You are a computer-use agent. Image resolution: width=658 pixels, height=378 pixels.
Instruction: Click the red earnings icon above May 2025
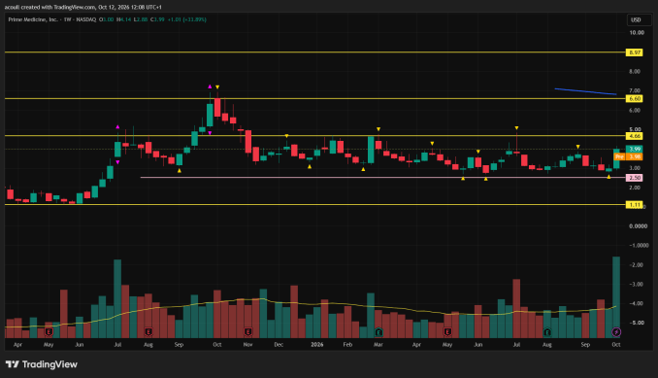(x=49, y=332)
